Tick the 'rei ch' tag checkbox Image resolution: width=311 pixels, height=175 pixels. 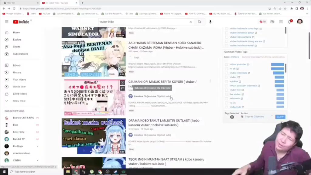[226, 69]
